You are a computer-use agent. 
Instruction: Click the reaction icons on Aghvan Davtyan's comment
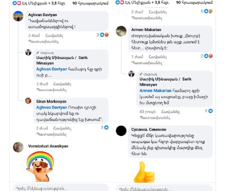104,35
